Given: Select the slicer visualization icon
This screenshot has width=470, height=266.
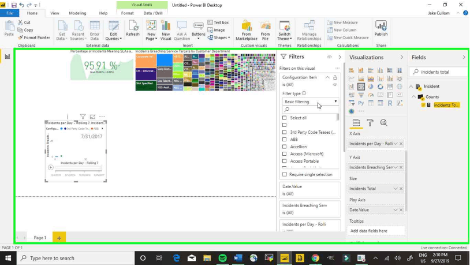Looking at the screenshot, I should [351, 103].
